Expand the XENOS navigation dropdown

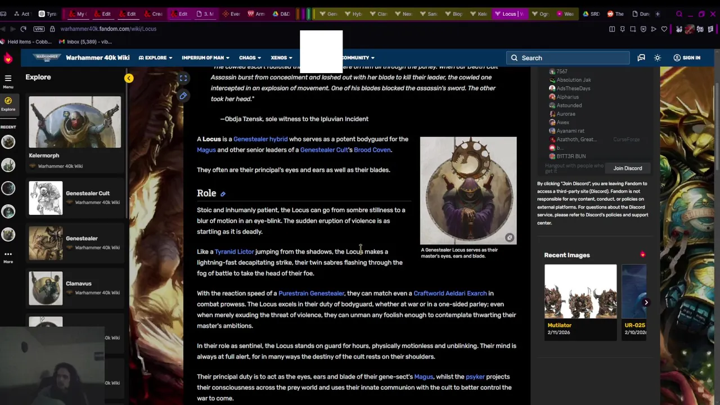coord(281,57)
